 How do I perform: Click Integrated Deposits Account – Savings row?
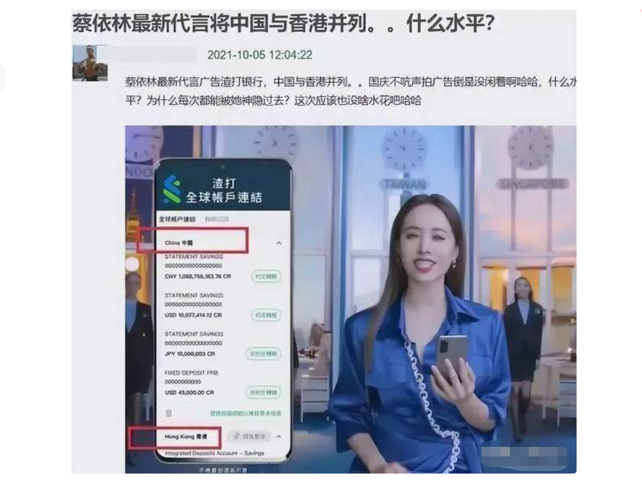pyautogui.click(x=214, y=453)
